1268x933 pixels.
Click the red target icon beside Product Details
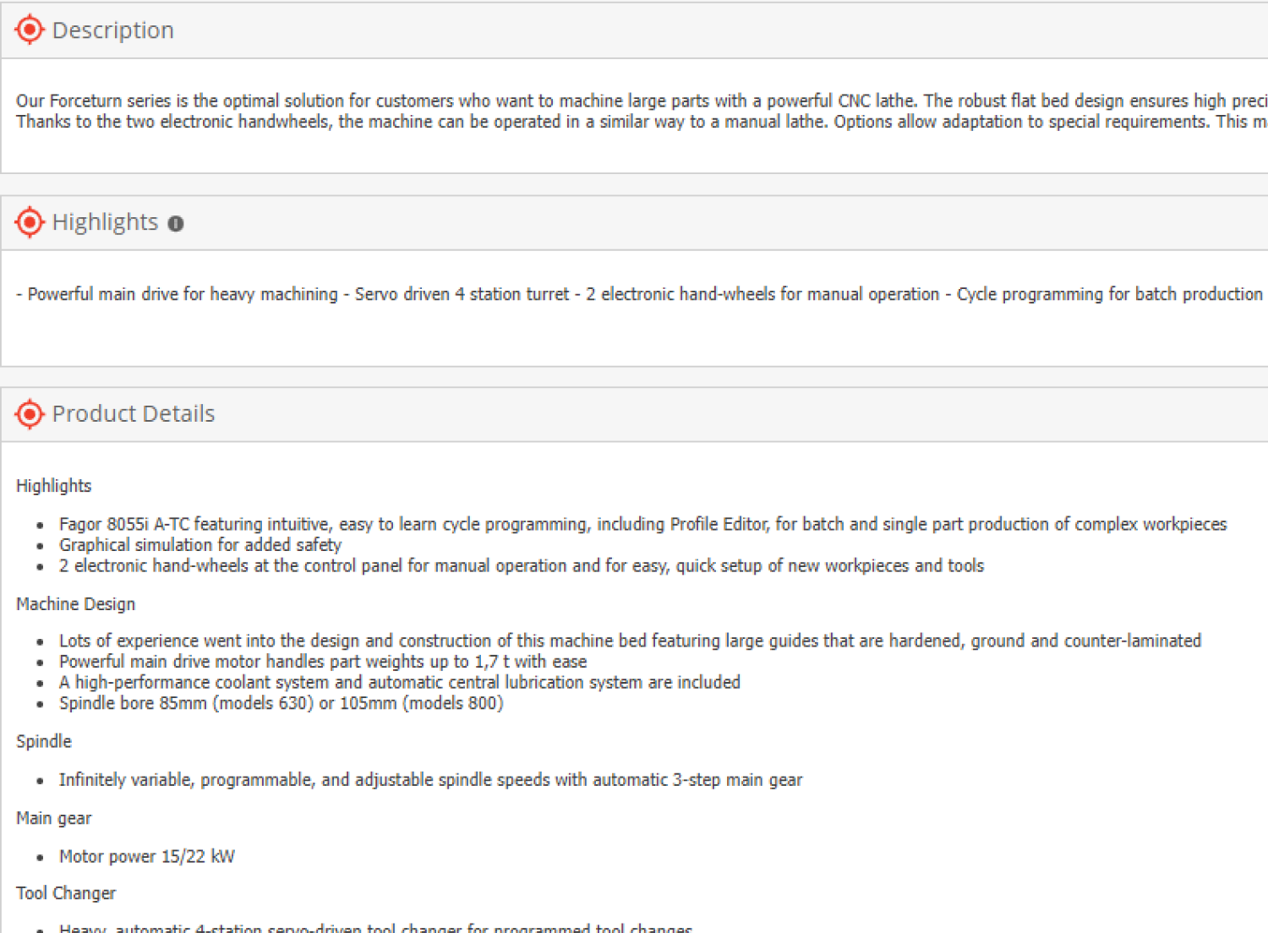click(x=30, y=414)
